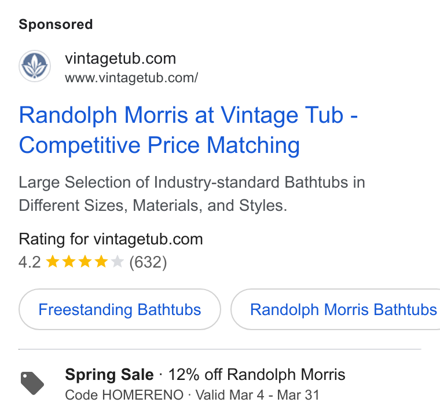The width and height of the screenshot is (440, 417).
Task: Click the www.vintagetub.com/ URL
Action: (x=131, y=78)
